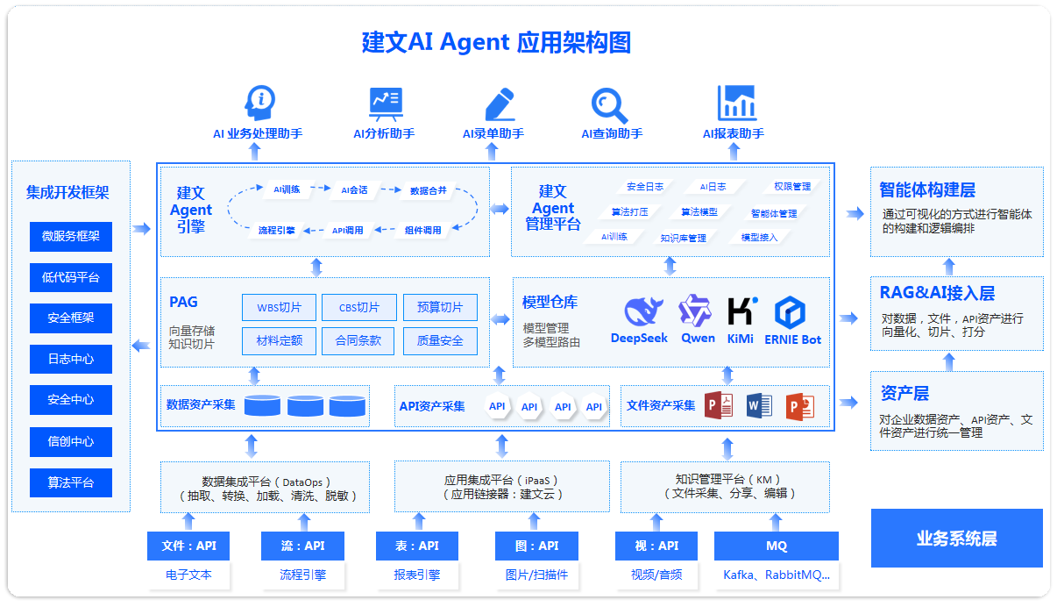1057x607 pixels.
Task: Click the 算法平台 button
Action: click(x=71, y=482)
